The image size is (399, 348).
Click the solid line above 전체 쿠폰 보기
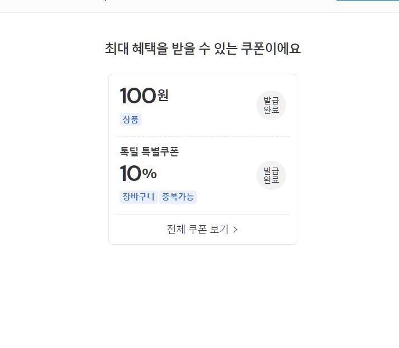[x=202, y=214]
